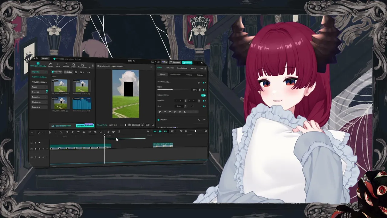Image resolution: width=387 pixels, height=218 pixels.
Task: Click the preview focus frame icon
Action: pos(143,125)
